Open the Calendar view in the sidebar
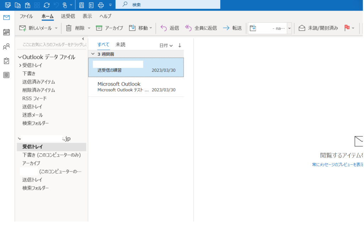 [x=6, y=32]
